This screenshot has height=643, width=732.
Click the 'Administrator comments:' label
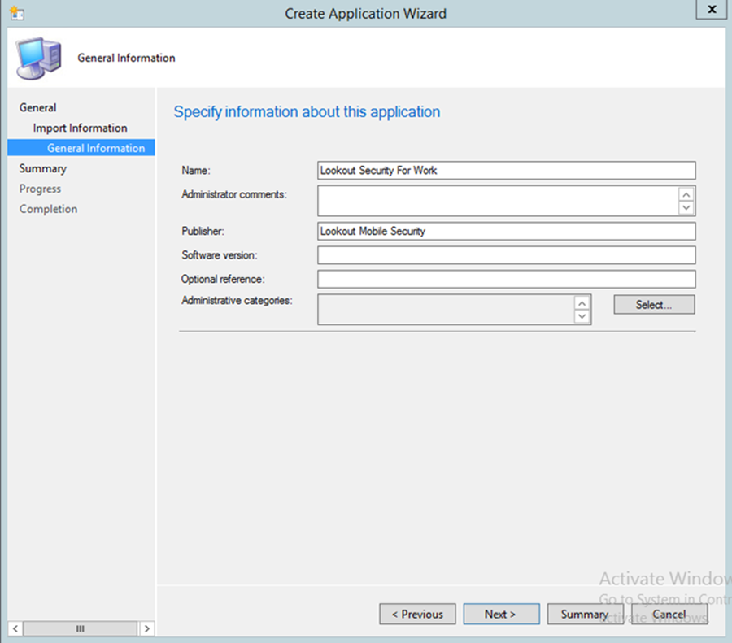point(234,194)
